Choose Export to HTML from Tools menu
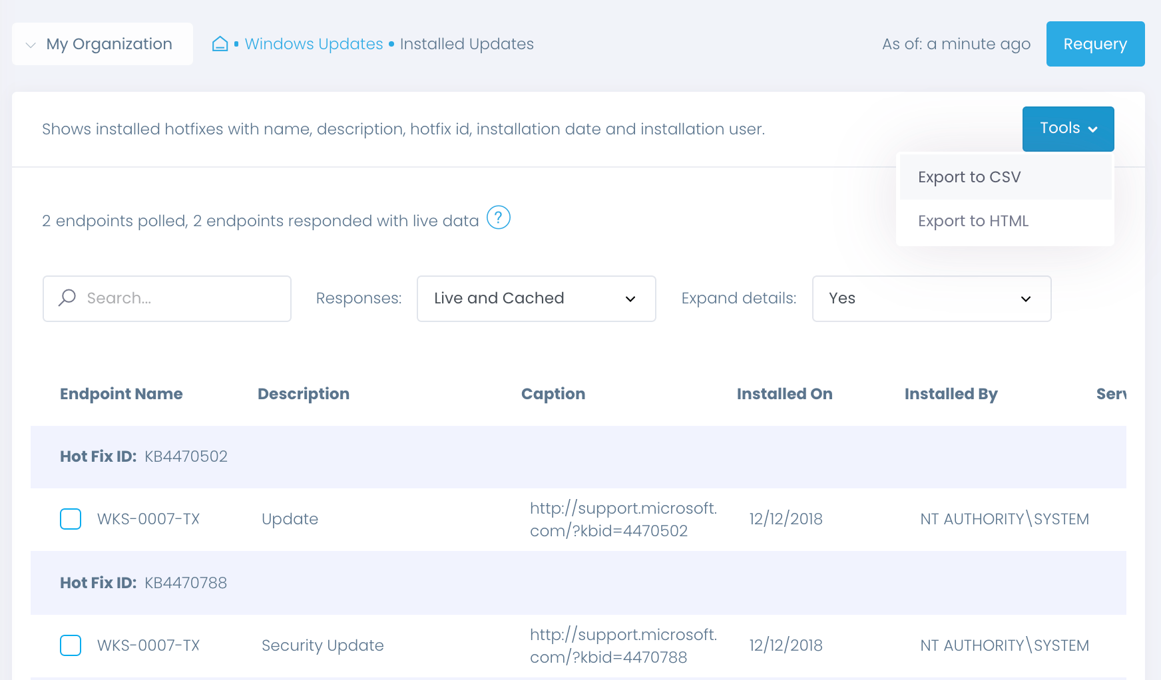The height and width of the screenshot is (680, 1161). coord(973,221)
